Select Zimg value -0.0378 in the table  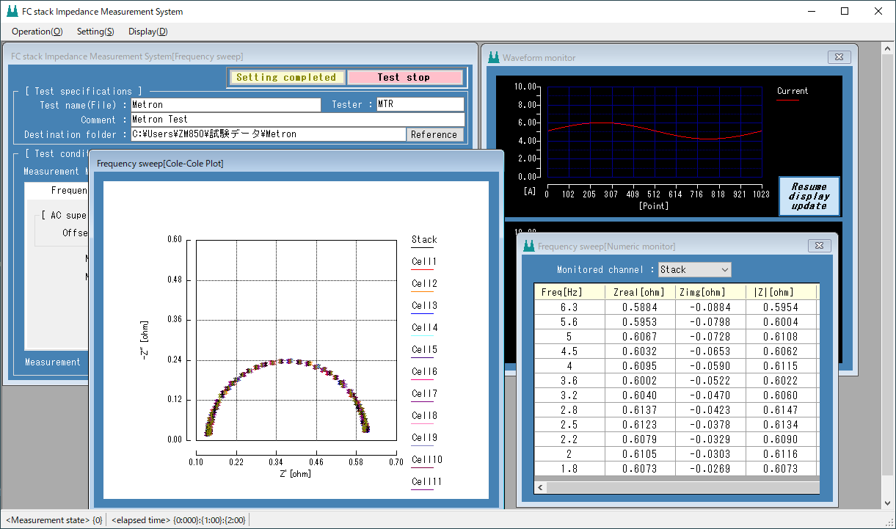pos(710,425)
